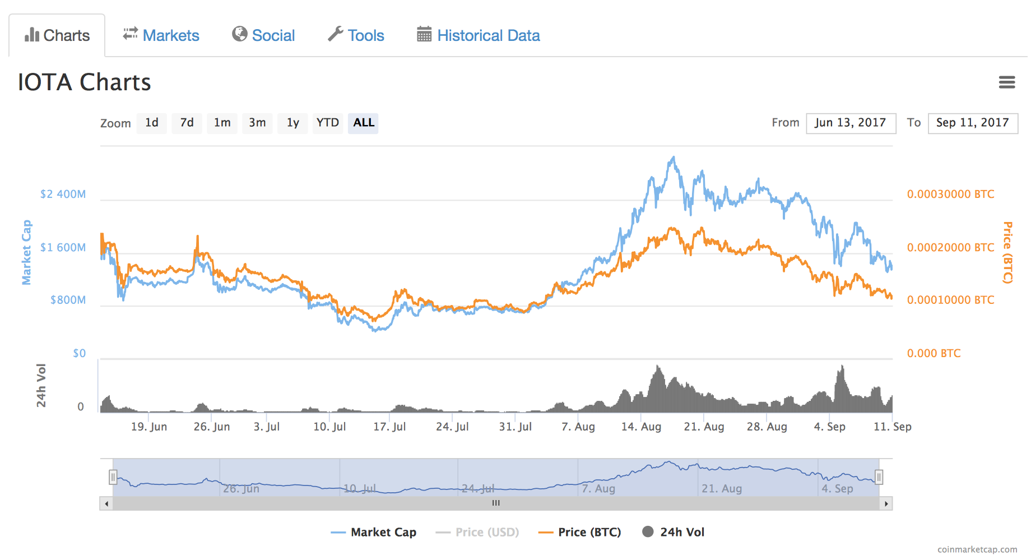The image size is (1031, 555).
Task: Open the Social tab
Action: point(263,35)
